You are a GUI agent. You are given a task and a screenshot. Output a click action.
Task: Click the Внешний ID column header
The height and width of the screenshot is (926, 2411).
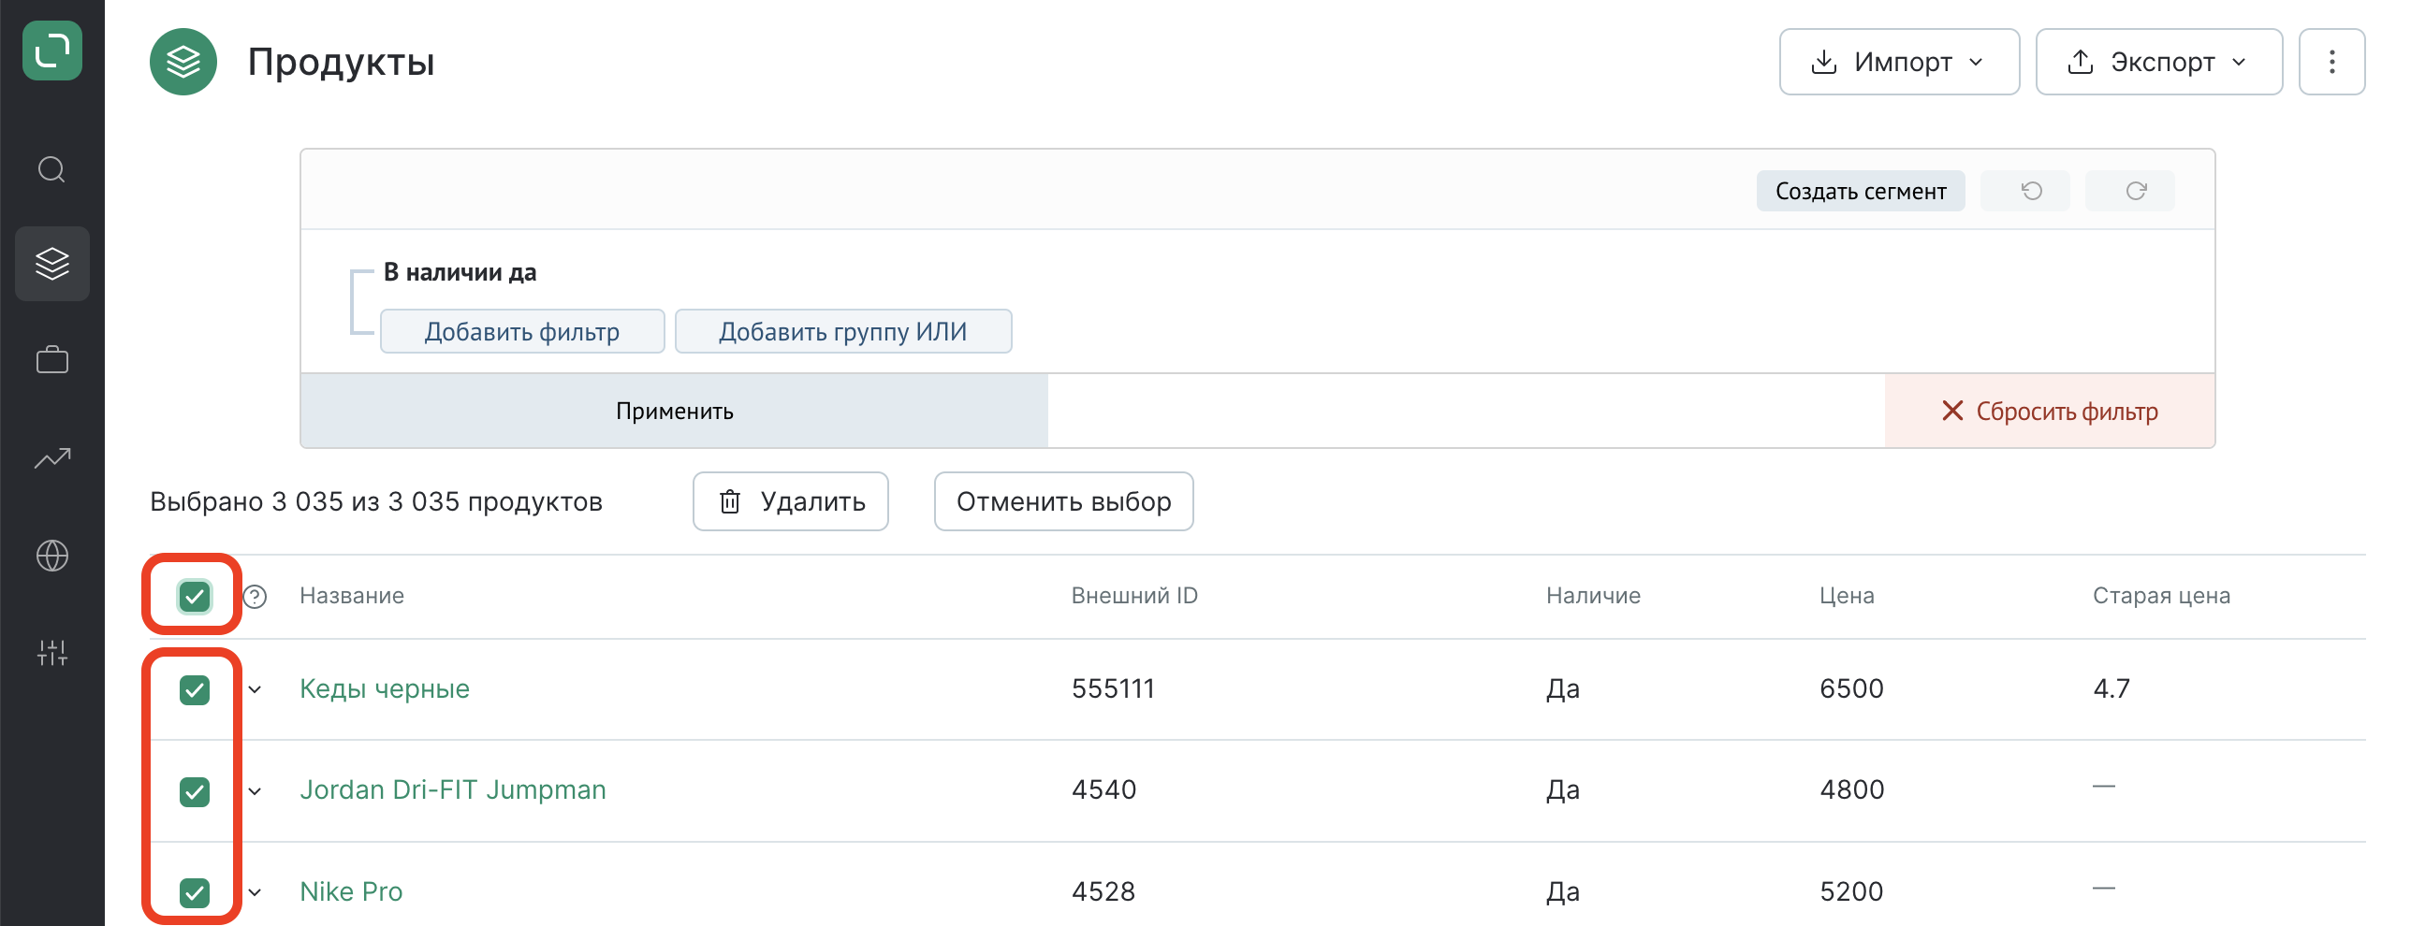coord(1134,596)
